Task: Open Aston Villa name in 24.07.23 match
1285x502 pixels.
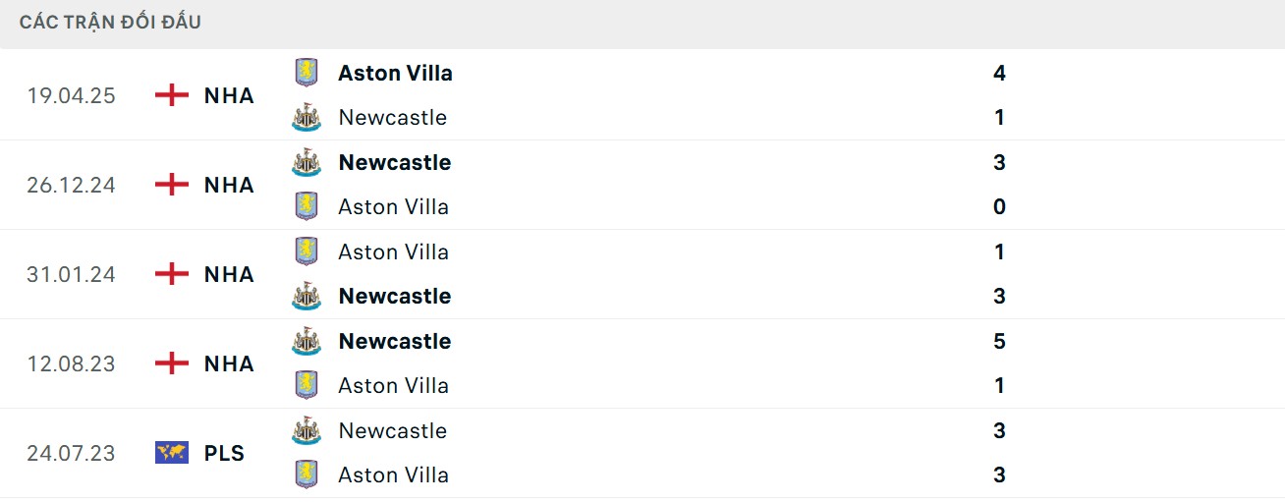Action: 393,474
